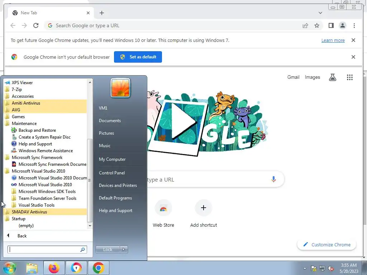Collapse the Maintenance folder

[x=46, y=123]
